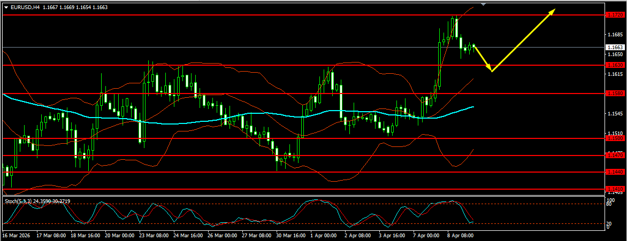Click the 24 Mar 16:00 time label
This screenshot has width=627, height=241.
[188, 236]
